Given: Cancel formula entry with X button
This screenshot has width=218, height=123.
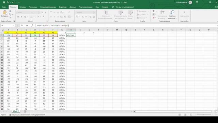Looking at the screenshot, I should pos(22,25).
